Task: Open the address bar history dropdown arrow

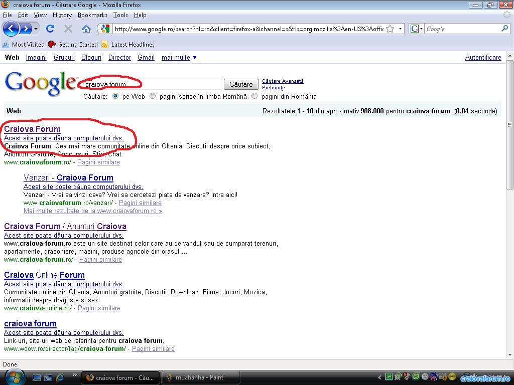Action: click(400, 29)
